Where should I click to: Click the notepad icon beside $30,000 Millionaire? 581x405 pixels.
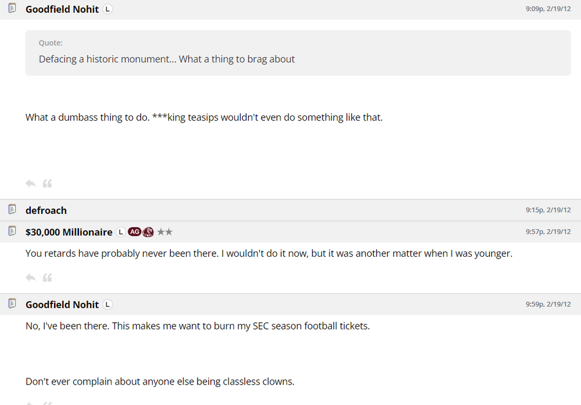tap(12, 231)
